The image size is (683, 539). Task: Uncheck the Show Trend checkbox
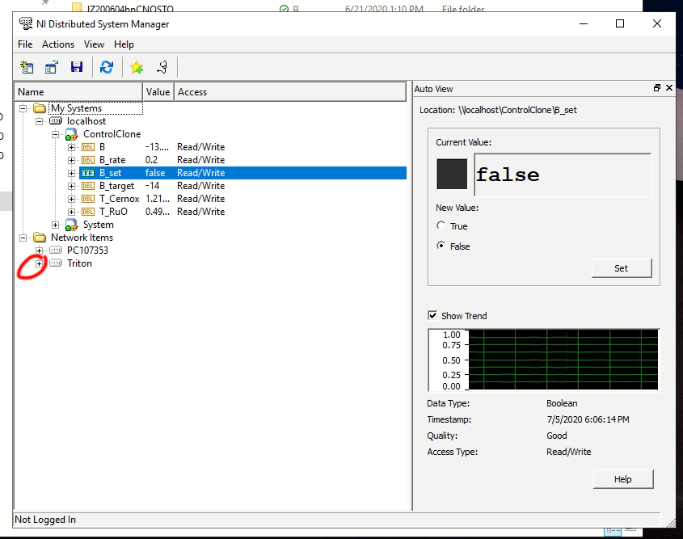click(x=432, y=315)
